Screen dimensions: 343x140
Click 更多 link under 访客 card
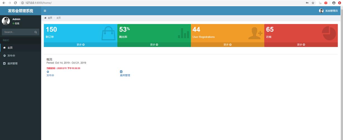(x=301, y=45)
